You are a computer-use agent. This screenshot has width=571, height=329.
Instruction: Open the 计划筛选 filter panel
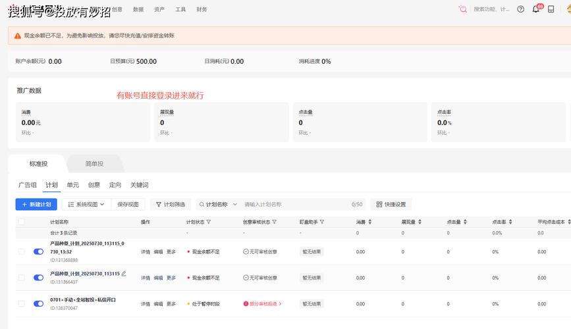coord(171,204)
